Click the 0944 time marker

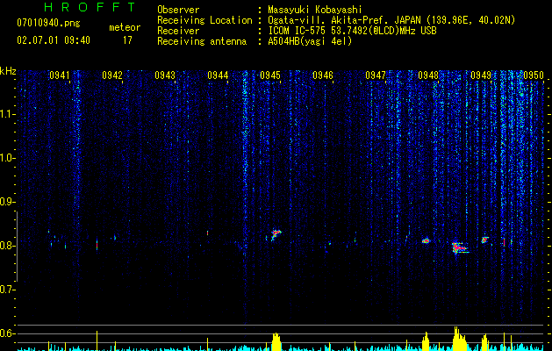tap(218, 75)
